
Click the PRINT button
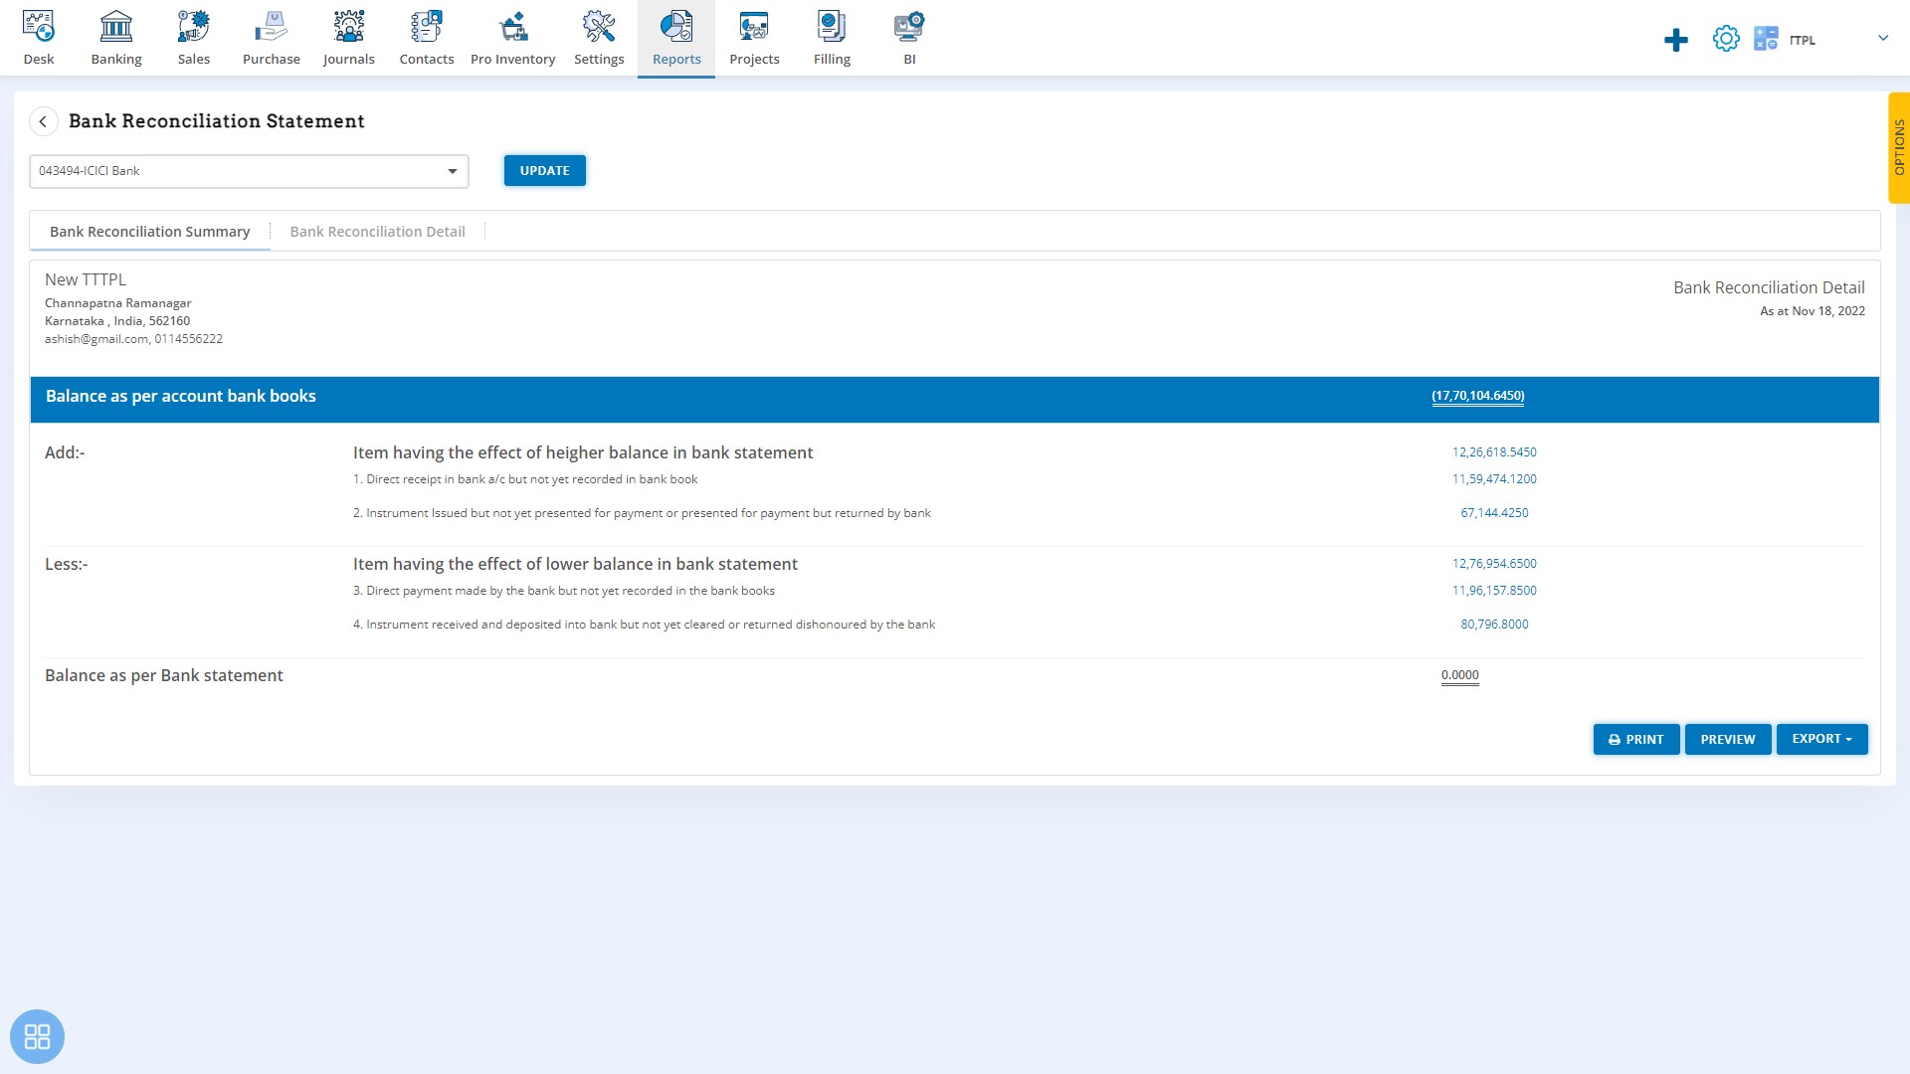click(x=1635, y=739)
